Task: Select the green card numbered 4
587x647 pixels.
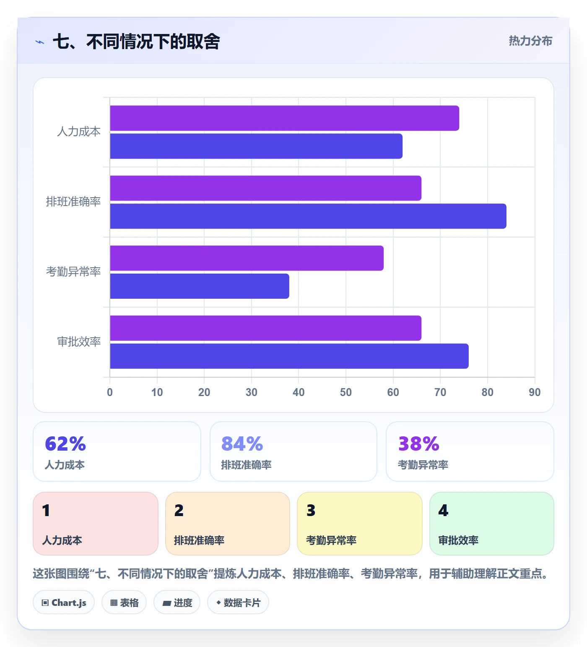Action: point(492,524)
